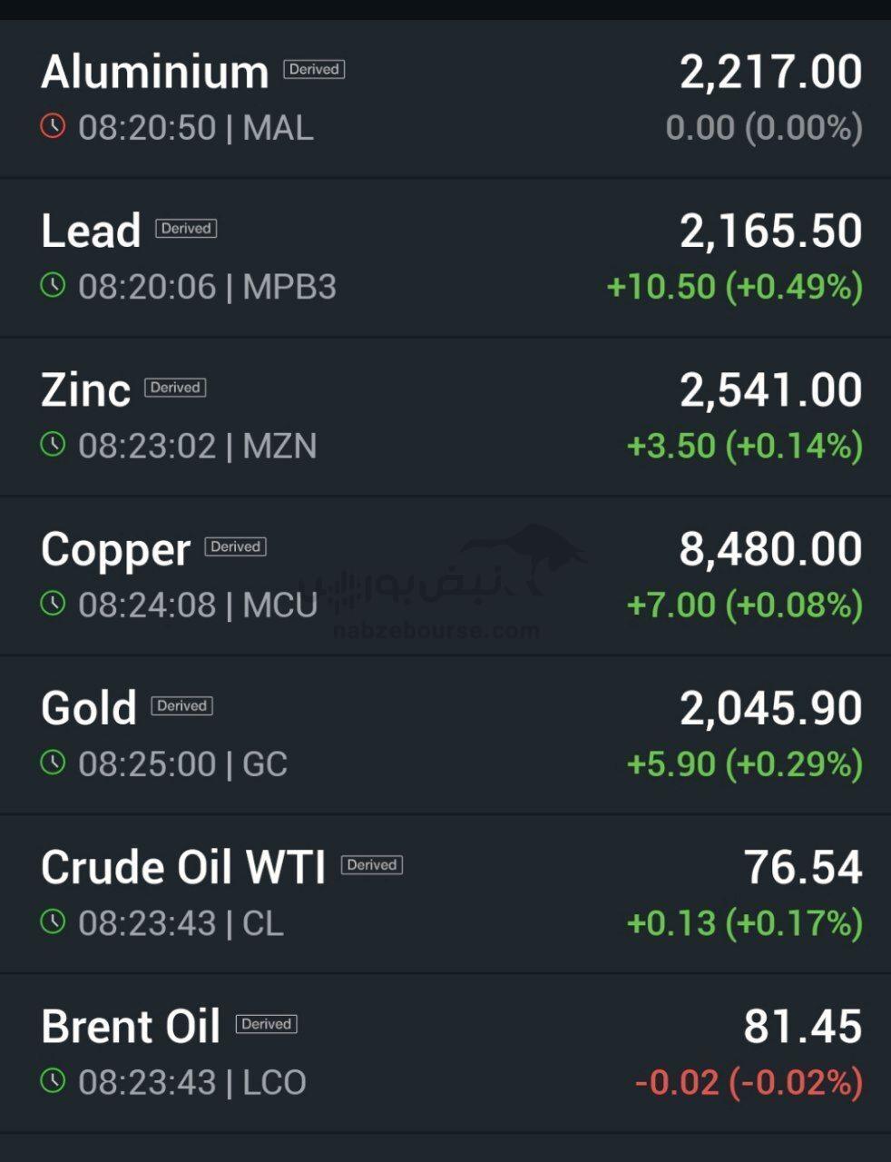Select the Copper price 8,480.00
This screenshot has height=1162, width=891.
click(x=770, y=549)
